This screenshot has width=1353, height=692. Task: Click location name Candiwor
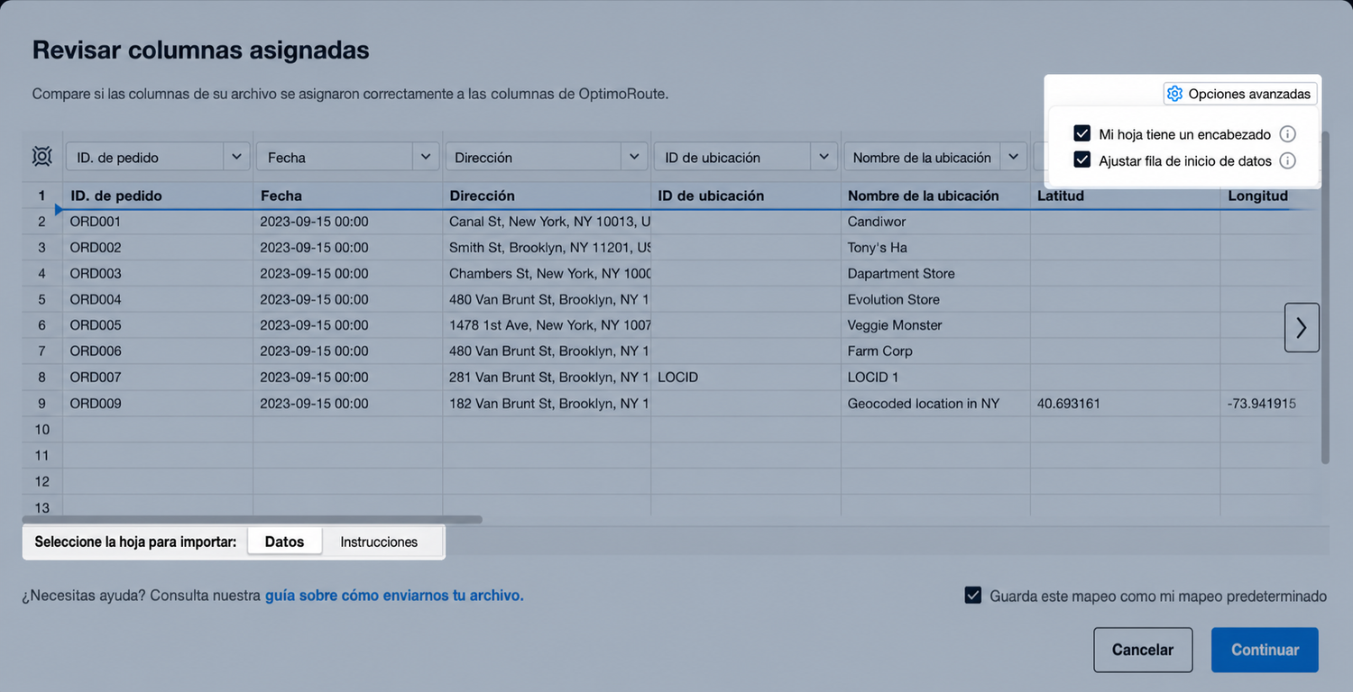pos(935,222)
